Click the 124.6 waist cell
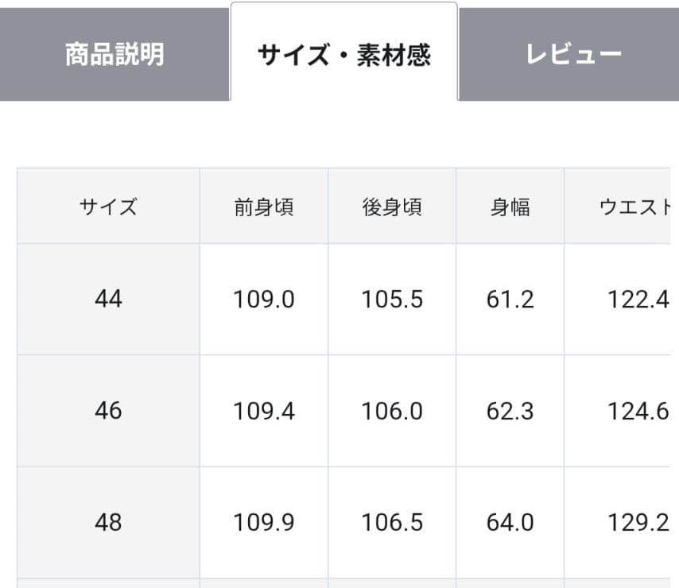 pos(638,411)
